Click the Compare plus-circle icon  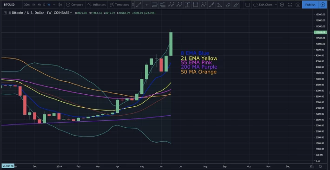(68, 5)
